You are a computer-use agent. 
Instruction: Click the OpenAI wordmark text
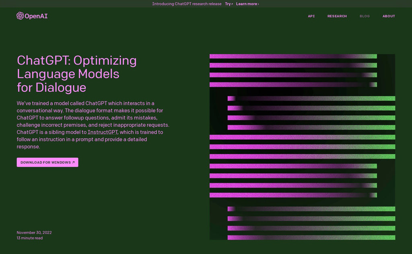(x=36, y=16)
